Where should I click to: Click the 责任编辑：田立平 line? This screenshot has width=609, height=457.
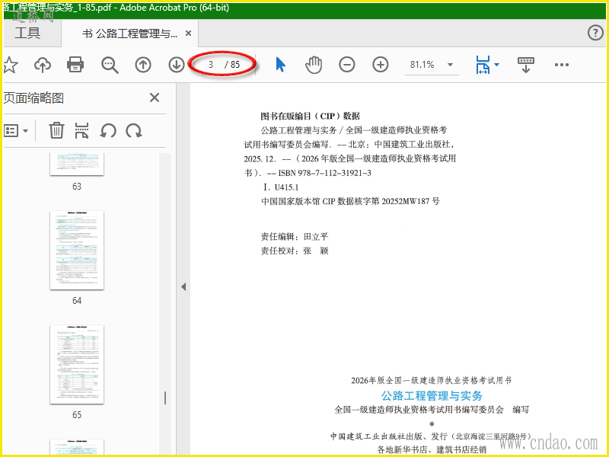click(x=295, y=236)
